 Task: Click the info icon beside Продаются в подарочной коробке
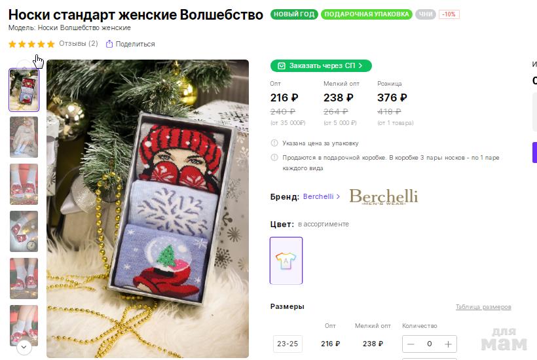click(x=274, y=157)
